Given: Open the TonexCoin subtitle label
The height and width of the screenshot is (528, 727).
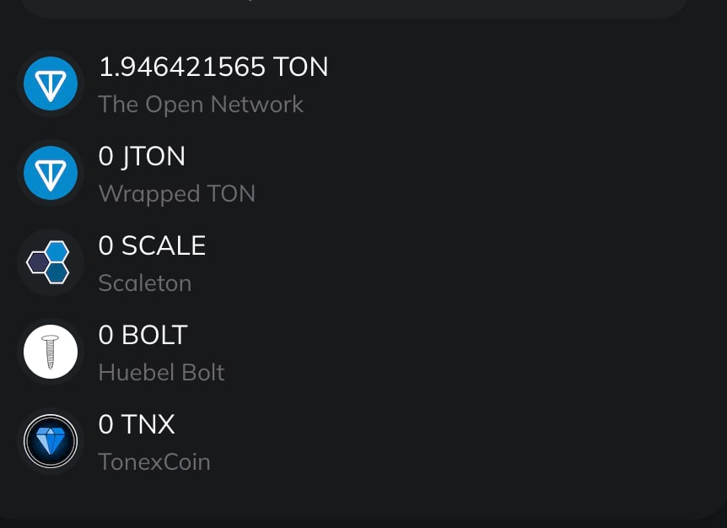Looking at the screenshot, I should 154,462.
